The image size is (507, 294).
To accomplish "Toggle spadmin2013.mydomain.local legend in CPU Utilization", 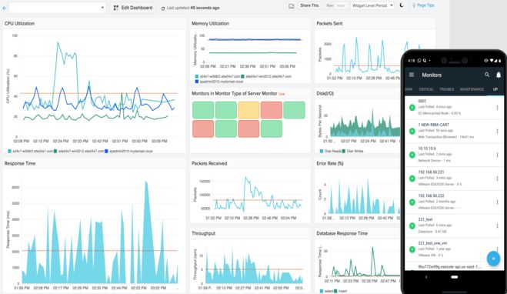I will [128, 151].
